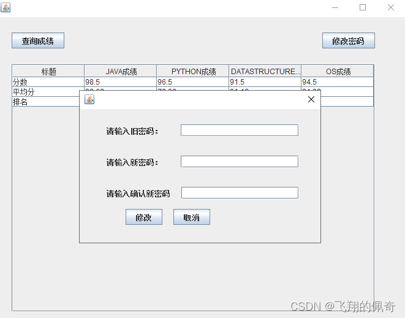Click the 请输入旧密码 label
The image size is (405, 318).
132,131
